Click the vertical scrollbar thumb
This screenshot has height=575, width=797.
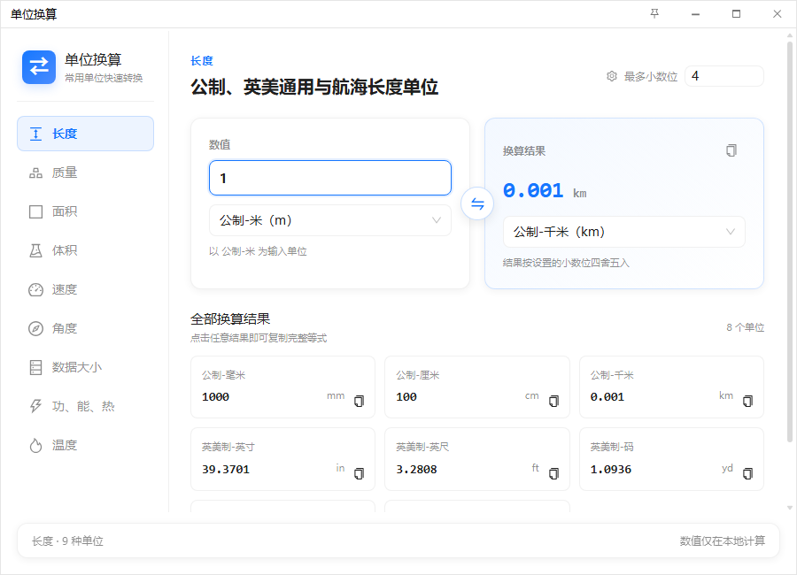coord(789,241)
